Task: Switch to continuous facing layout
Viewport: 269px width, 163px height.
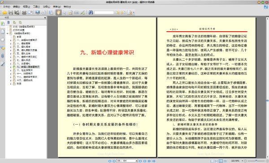Action: click(225, 161)
